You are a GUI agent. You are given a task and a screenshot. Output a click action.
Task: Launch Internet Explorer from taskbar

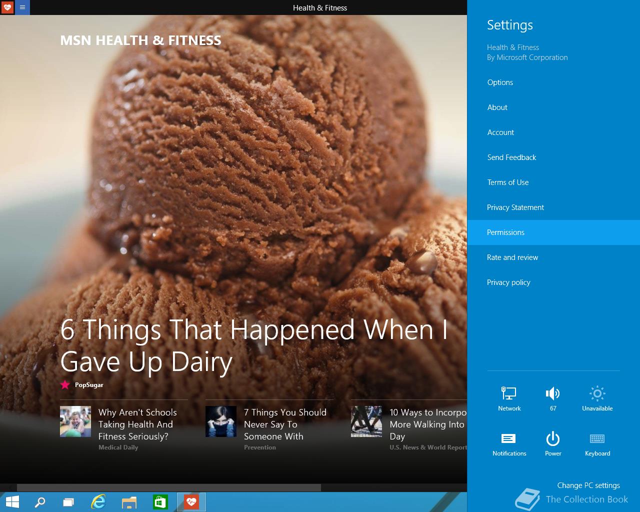coord(98,501)
